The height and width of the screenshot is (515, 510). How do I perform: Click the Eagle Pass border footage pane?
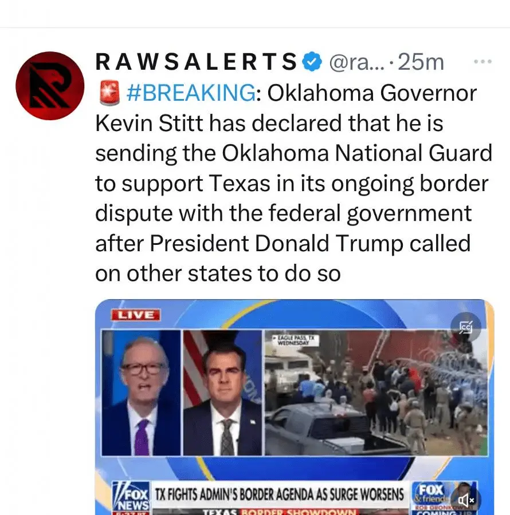coord(377,393)
